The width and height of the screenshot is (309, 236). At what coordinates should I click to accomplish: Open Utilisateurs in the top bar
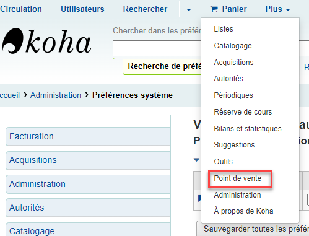[82, 9]
